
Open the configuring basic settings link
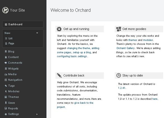pyautogui.click(x=72, y=56)
